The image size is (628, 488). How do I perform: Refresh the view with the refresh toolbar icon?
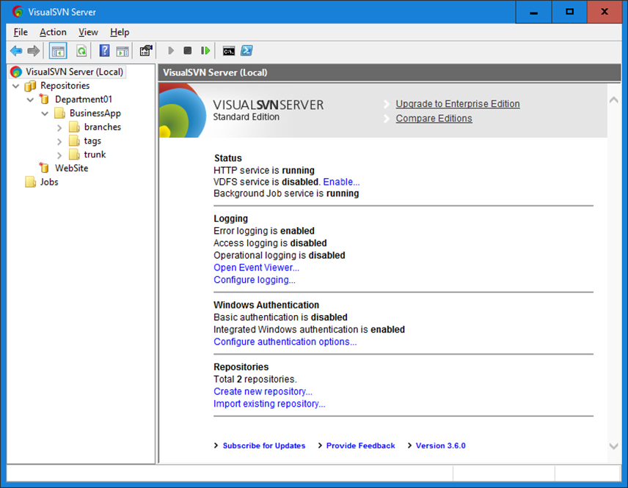click(81, 51)
